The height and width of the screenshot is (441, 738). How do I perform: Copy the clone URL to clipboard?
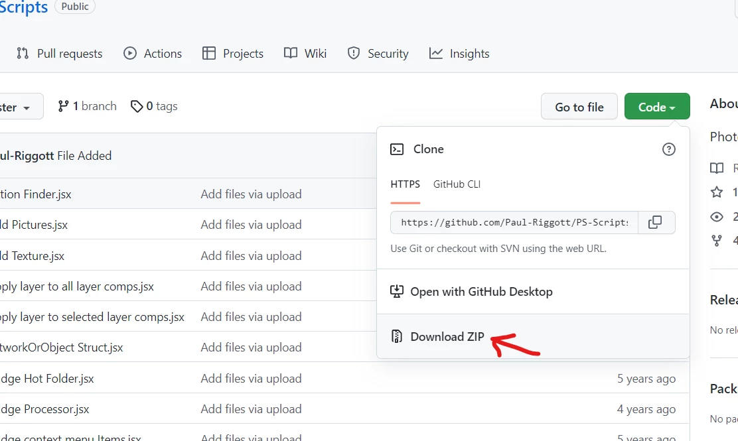[656, 222]
